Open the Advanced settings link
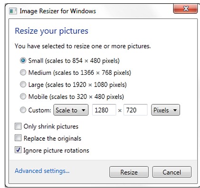200x188 pixels. [42, 171]
